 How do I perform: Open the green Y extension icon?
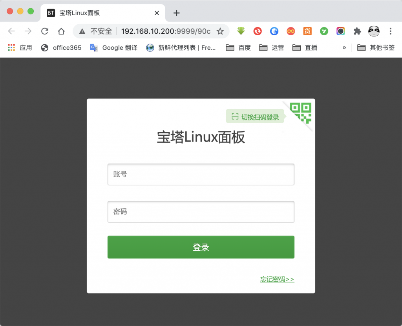pyautogui.click(x=324, y=31)
